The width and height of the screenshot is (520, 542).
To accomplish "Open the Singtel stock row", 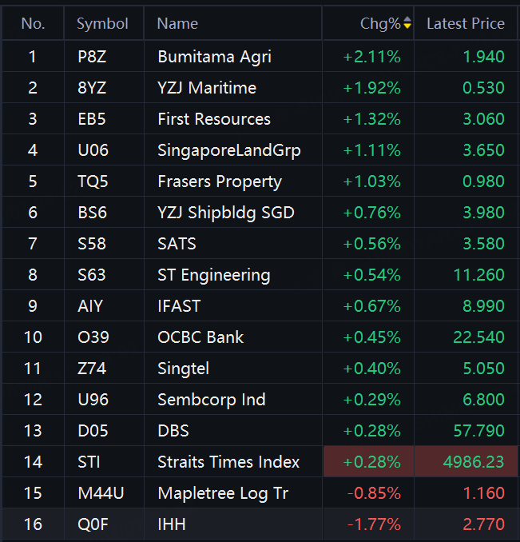I will [184, 369].
